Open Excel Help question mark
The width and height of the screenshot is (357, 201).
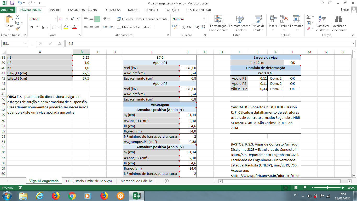[x=323, y=3]
